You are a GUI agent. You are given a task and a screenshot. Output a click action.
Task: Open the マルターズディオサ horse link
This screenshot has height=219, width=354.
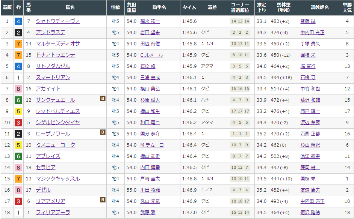click(x=57, y=44)
